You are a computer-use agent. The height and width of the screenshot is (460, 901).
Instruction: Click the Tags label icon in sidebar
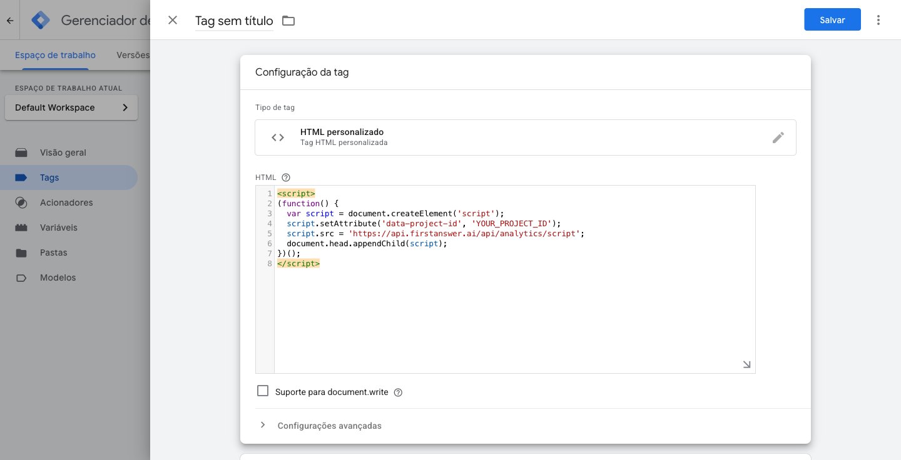(21, 177)
